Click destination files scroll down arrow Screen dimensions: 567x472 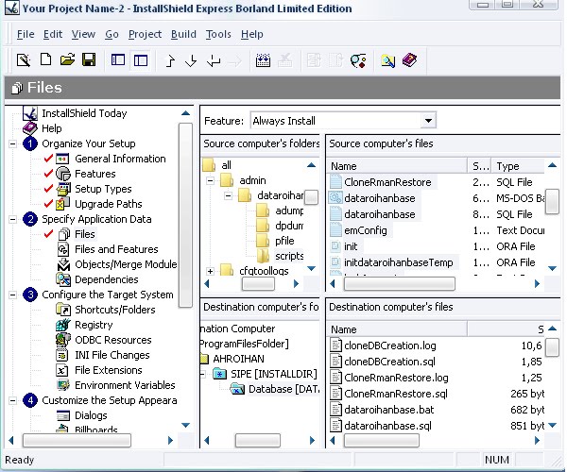pos(552,426)
